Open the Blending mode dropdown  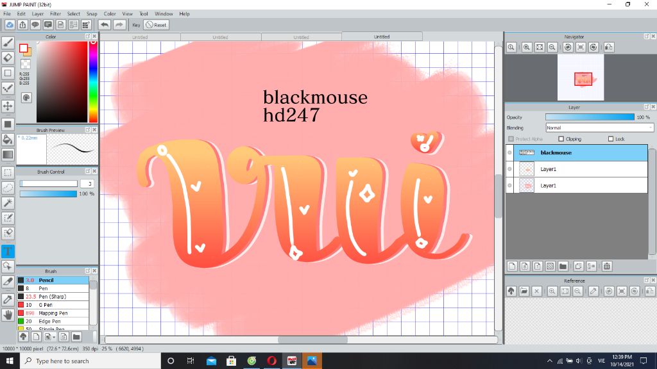pyautogui.click(x=599, y=127)
